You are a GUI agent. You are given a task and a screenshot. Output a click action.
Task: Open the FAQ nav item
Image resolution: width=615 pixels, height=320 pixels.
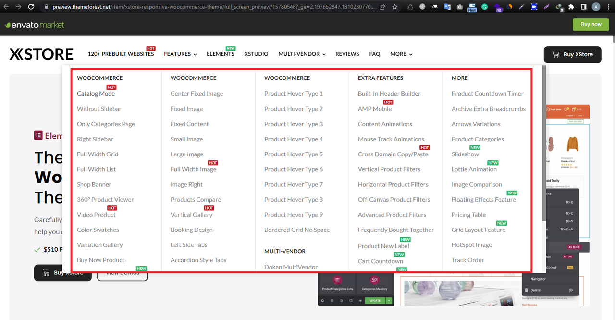click(x=375, y=54)
